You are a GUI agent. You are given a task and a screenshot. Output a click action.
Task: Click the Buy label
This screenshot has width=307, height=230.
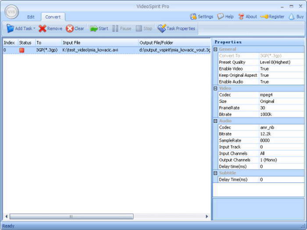(300, 17)
